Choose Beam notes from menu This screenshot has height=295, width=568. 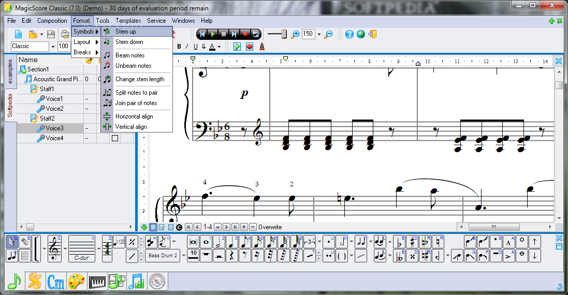[x=136, y=55]
